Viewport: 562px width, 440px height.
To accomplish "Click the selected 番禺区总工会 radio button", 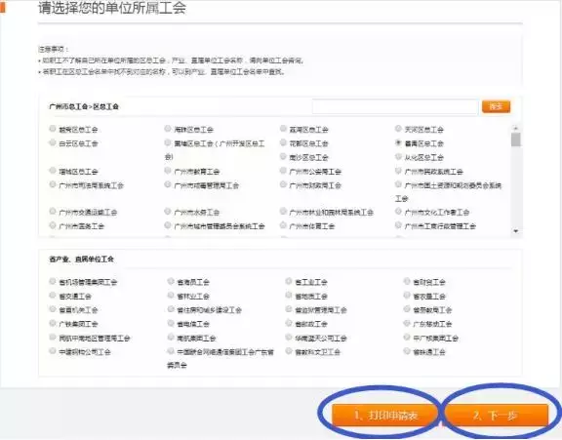I will (398, 142).
